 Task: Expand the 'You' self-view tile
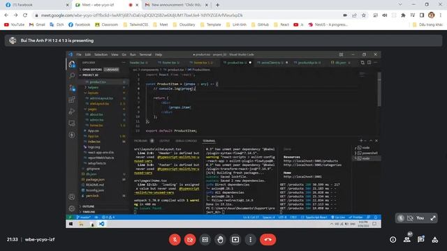[x=433, y=218]
